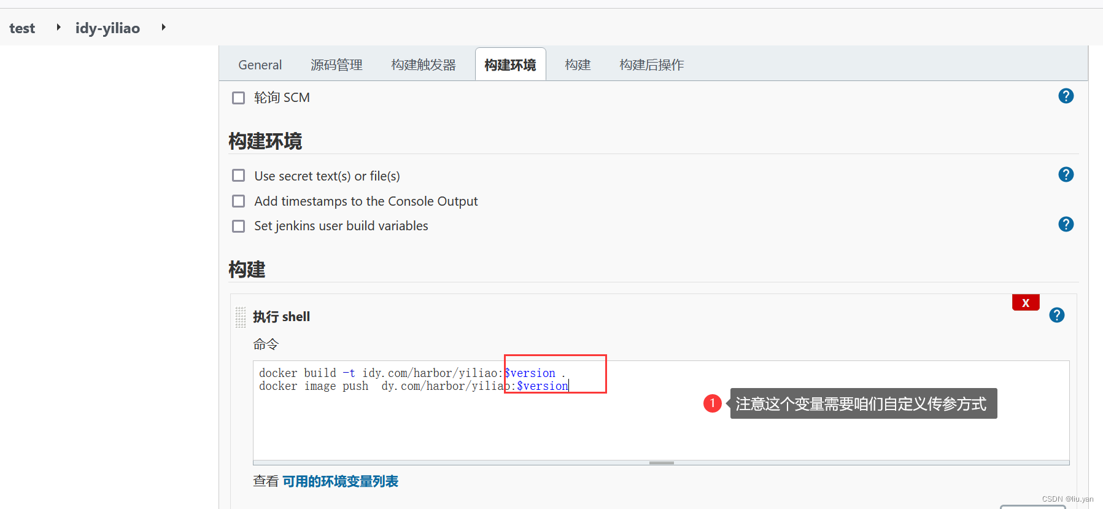1103x509 pixels.
Task: Click the docker image push command line
Action: click(x=414, y=386)
